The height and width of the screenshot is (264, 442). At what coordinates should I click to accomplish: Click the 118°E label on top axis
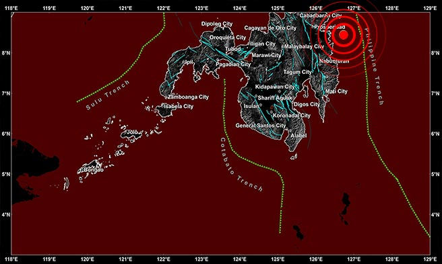point(11,9)
